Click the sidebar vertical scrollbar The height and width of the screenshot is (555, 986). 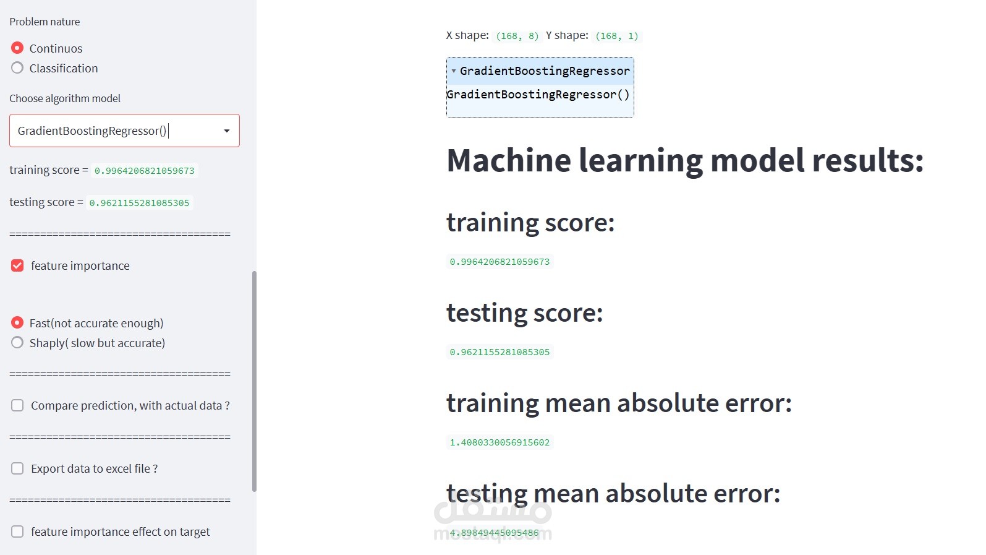coord(254,381)
